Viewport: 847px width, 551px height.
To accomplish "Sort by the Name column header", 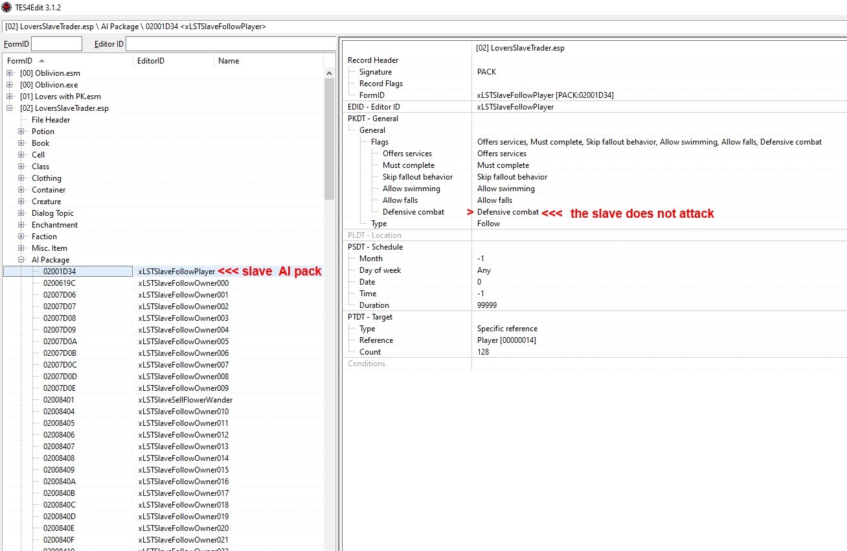I will [269, 61].
